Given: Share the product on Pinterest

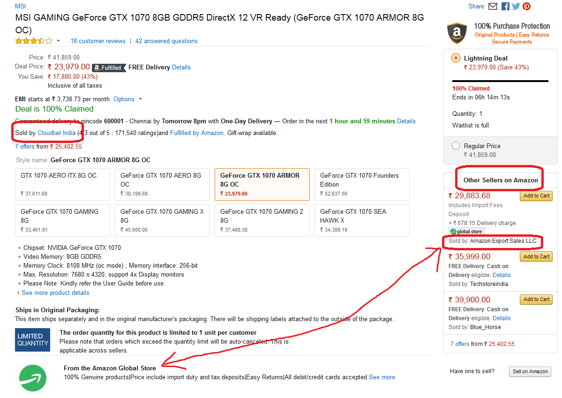Looking at the screenshot, I should [x=526, y=6].
